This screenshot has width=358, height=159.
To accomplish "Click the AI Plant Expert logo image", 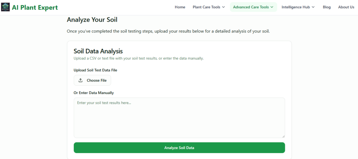I will click(6, 7).
